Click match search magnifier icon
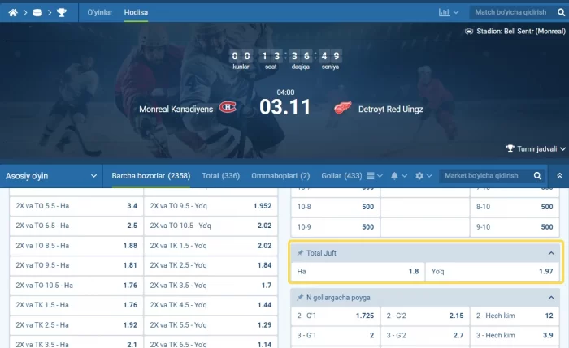The image size is (569, 348). (x=561, y=12)
